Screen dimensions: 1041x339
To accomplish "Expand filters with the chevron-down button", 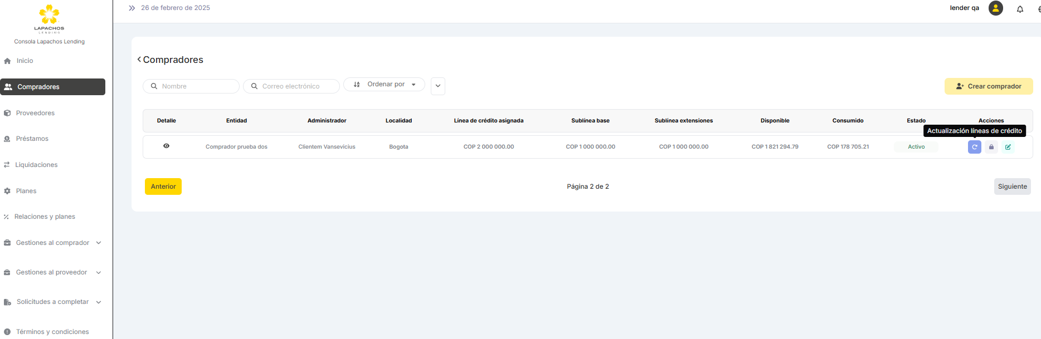I will tap(437, 86).
